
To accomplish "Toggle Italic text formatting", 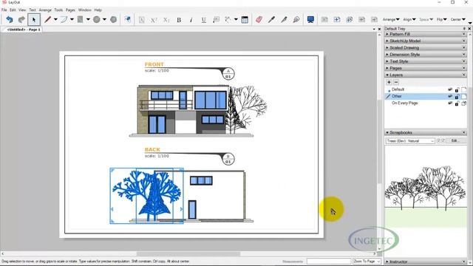I will [191, 20].
